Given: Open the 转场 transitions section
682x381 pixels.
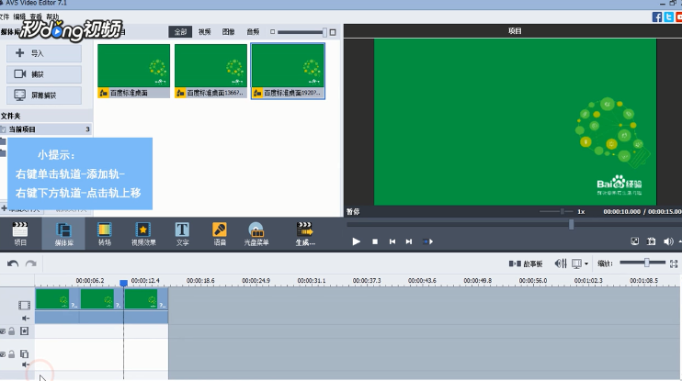Looking at the screenshot, I should tap(105, 234).
